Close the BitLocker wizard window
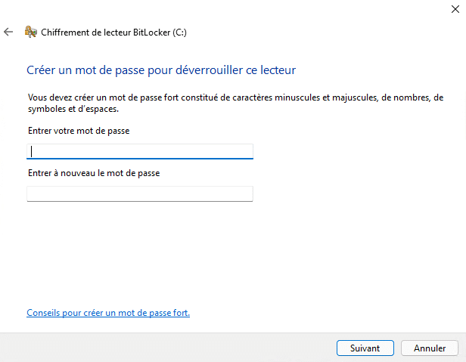This screenshot has height=362, width=466. (452, 9)
